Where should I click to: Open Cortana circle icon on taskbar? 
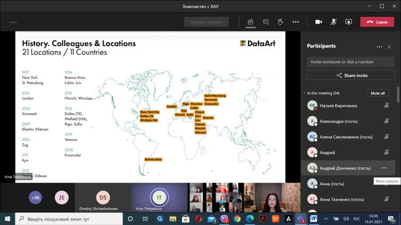[x=130, y=219]
